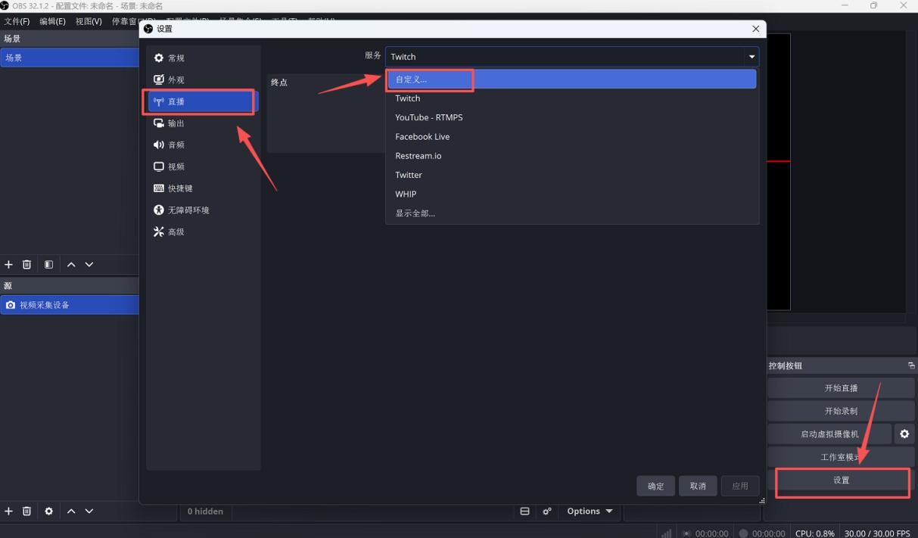Open advanced audio properties gears icon
This screenshot has height=538, width=918.
[547, 512]
